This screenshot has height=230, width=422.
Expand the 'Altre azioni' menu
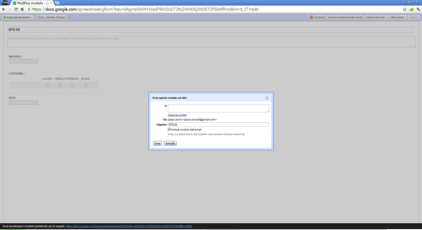coord(398,17)
